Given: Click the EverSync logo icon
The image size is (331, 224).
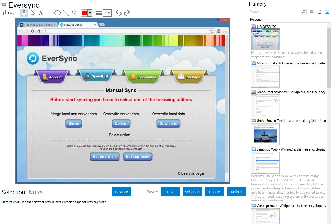Looking at the screenshot, I should 33,59.
